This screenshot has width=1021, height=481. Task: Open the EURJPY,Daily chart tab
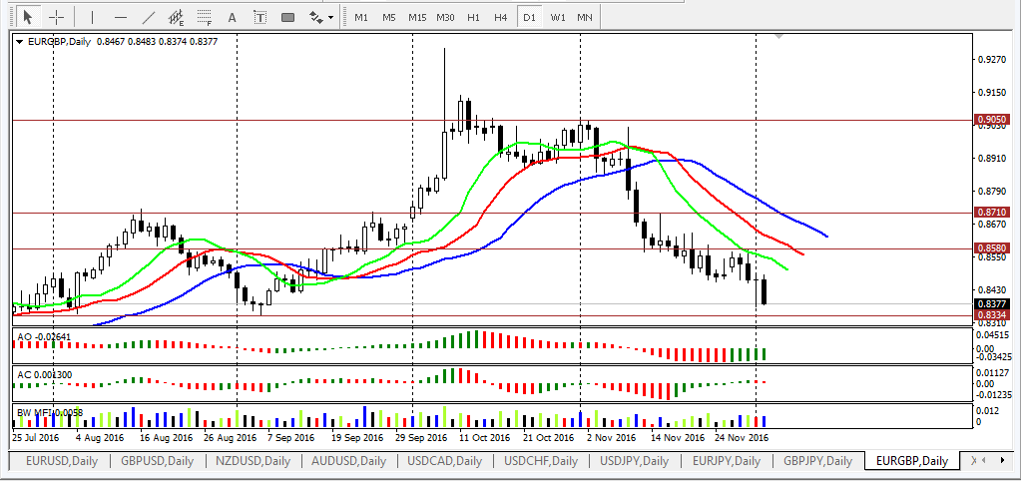click(726, 461)
